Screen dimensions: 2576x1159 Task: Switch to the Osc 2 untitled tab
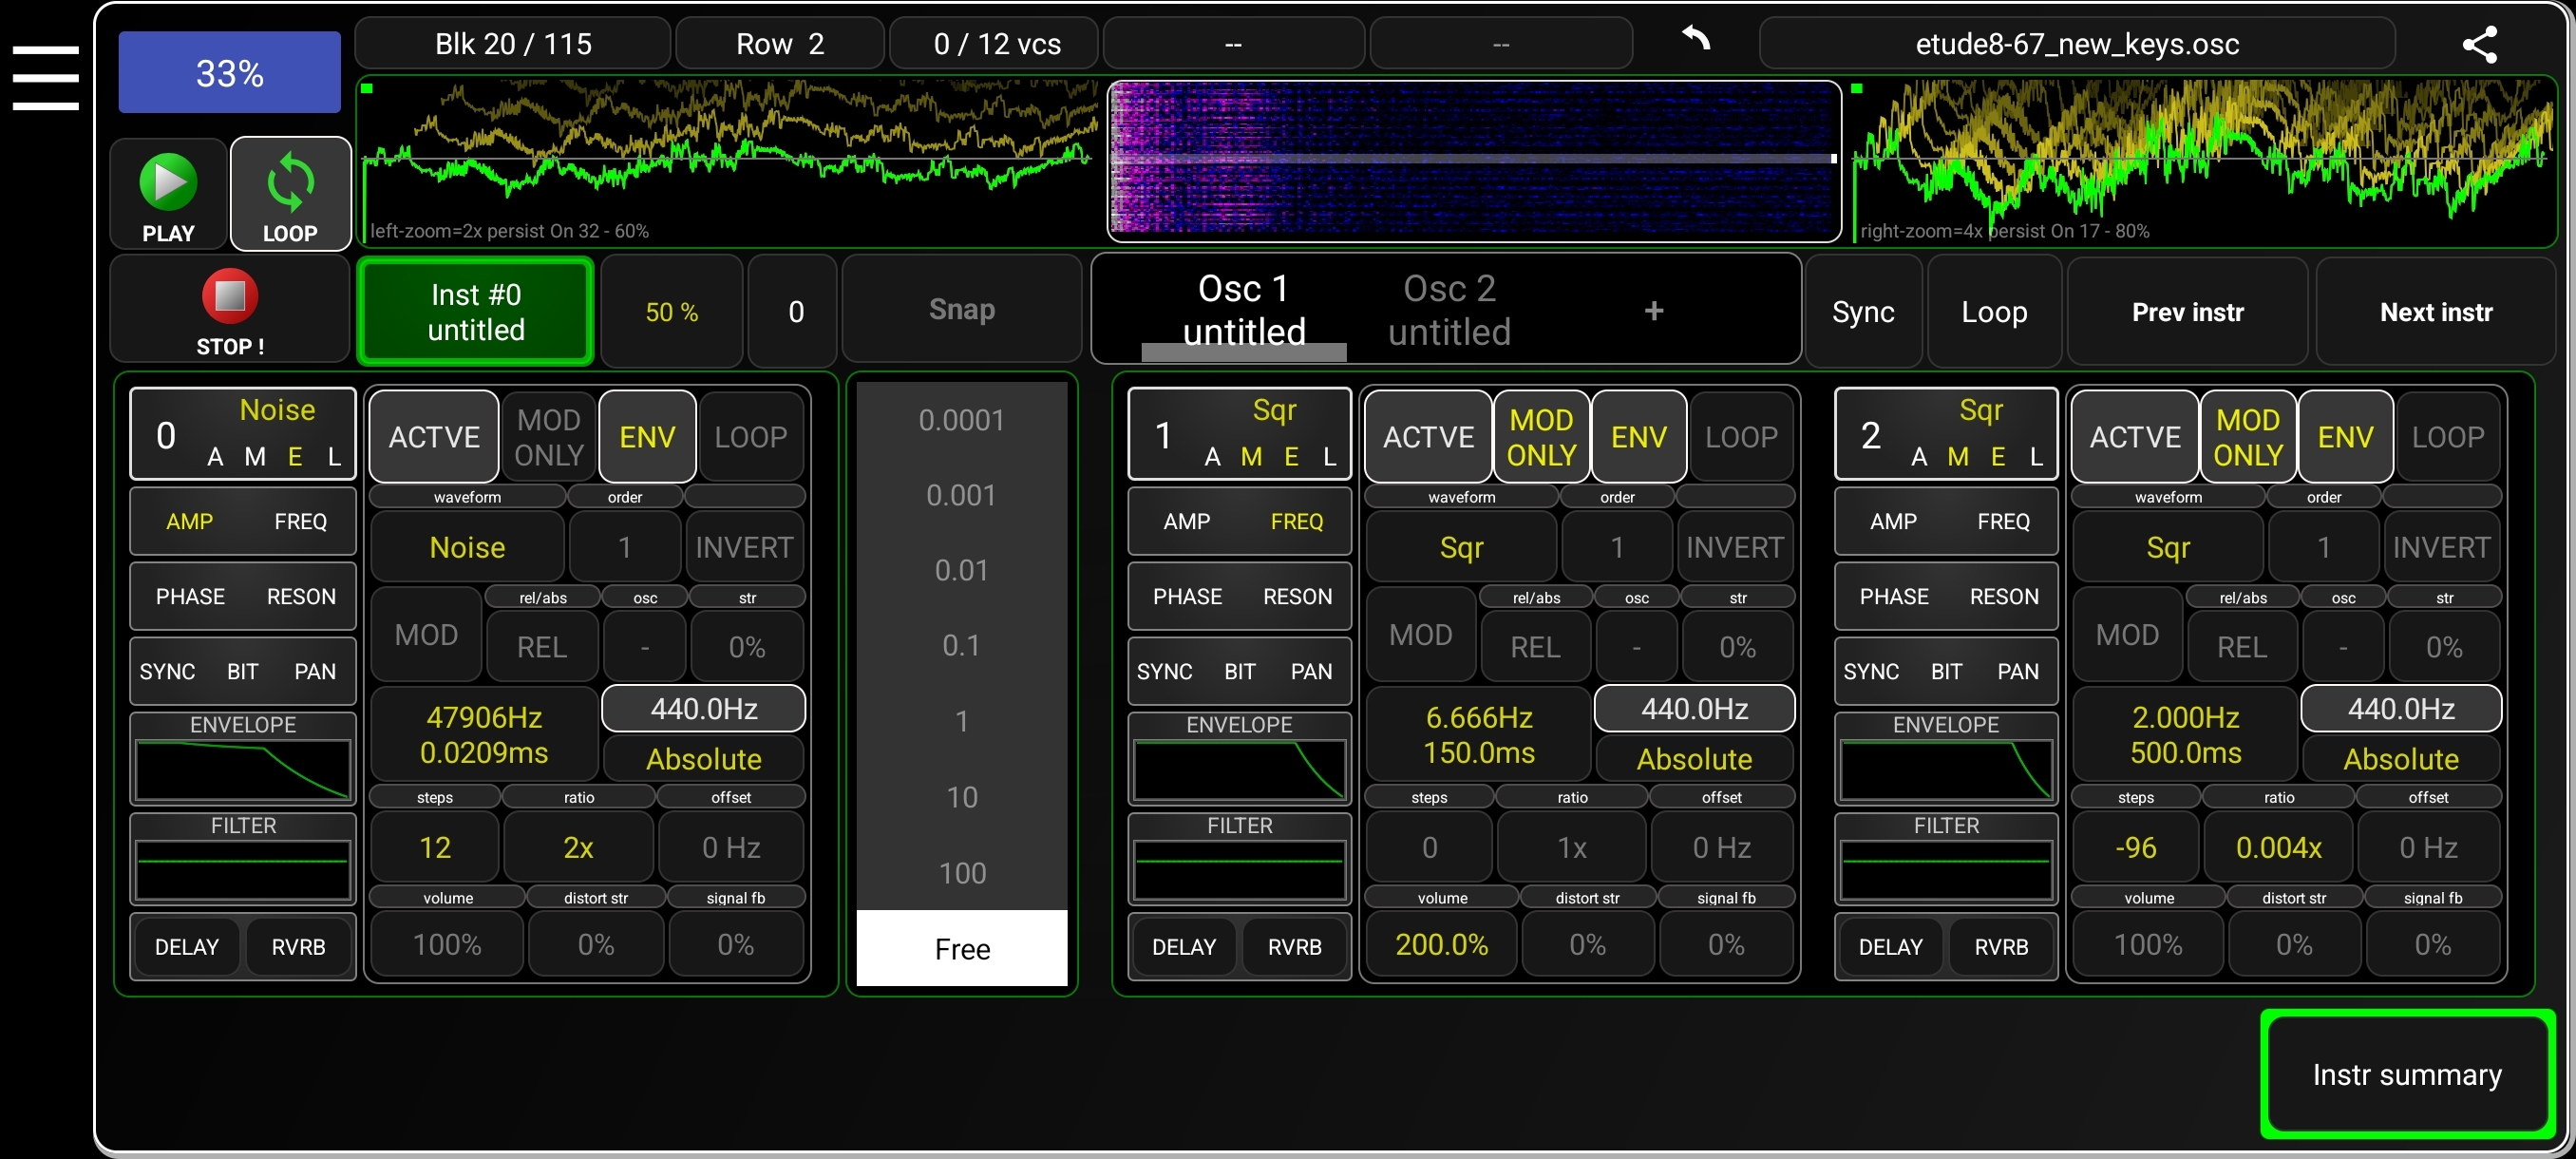pos(1448,310)
